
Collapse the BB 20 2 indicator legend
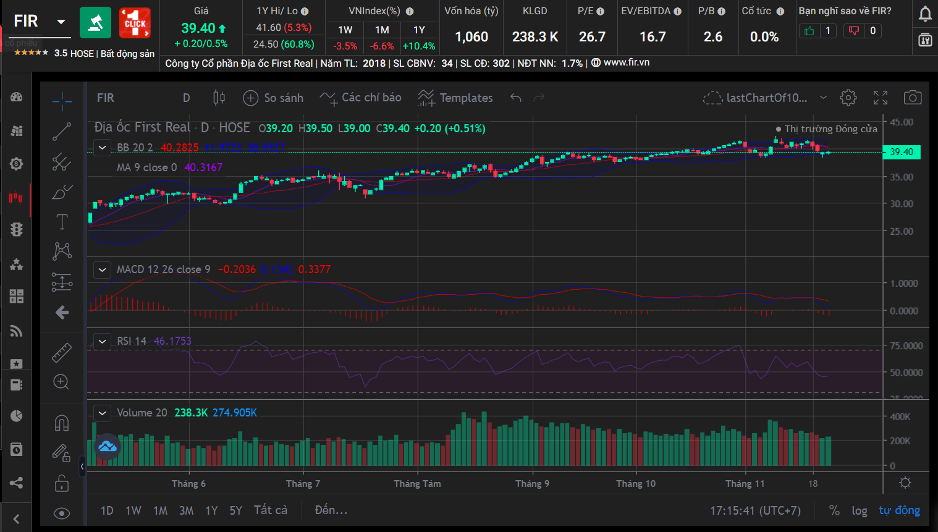(x=103, y=148)
